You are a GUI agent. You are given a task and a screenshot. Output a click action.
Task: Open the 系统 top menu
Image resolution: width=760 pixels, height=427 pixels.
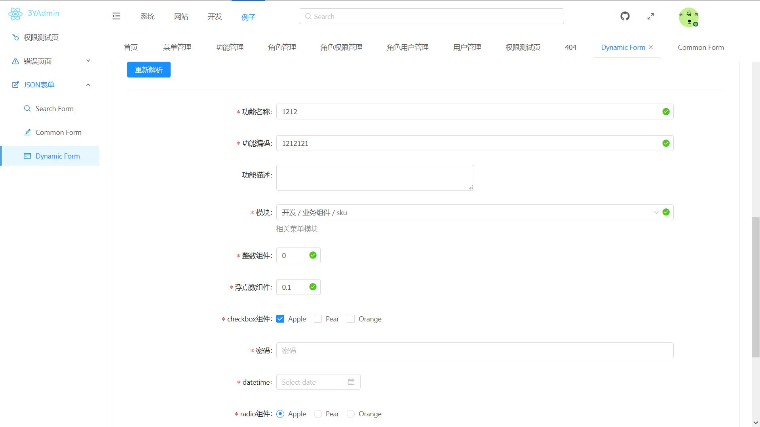pos(147,17)
